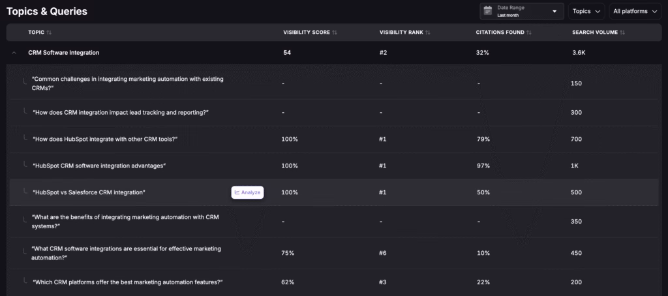Select "Which CRM platforms offer the best" query
The width and height of the screenshot is (668, 296).
[128, 282]
